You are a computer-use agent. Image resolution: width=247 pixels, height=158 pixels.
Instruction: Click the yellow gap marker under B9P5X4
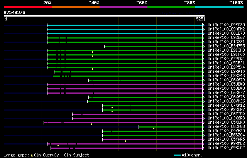[x=93, y=69]
